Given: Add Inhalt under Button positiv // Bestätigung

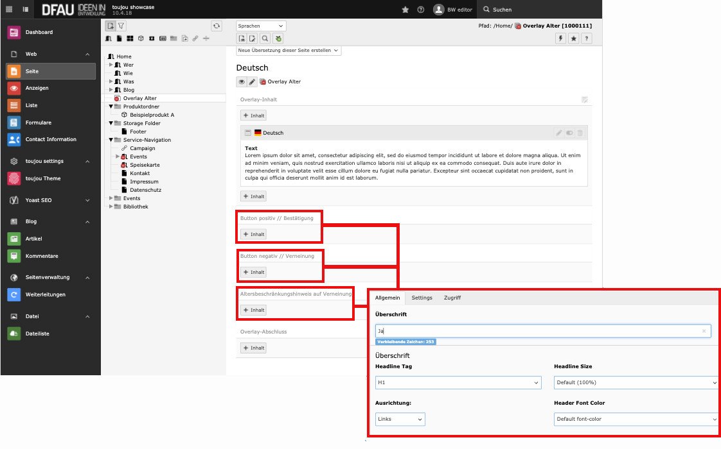Looking at the screenshot, I should [x=253, y=234].
